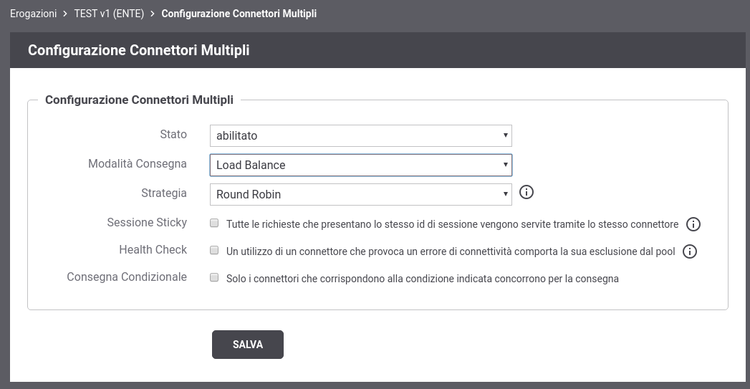Image resolution: width=750 pixels, height=389 pixels.
Task: Show info for Sessione Sticky option
Action: click(693, 224)
